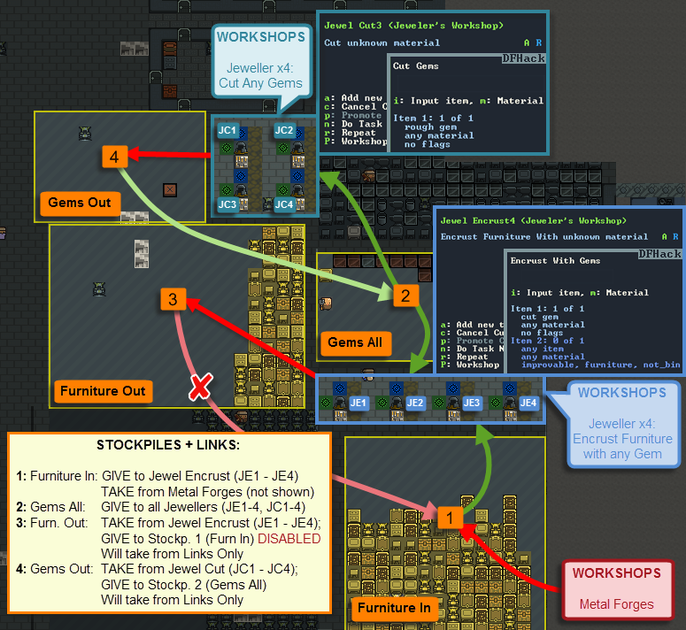The width and height of the screenshot is (686, 630).
Task: Select the brown X-marked bin in Gems Out stockpile
Action: tap(170, 190)
